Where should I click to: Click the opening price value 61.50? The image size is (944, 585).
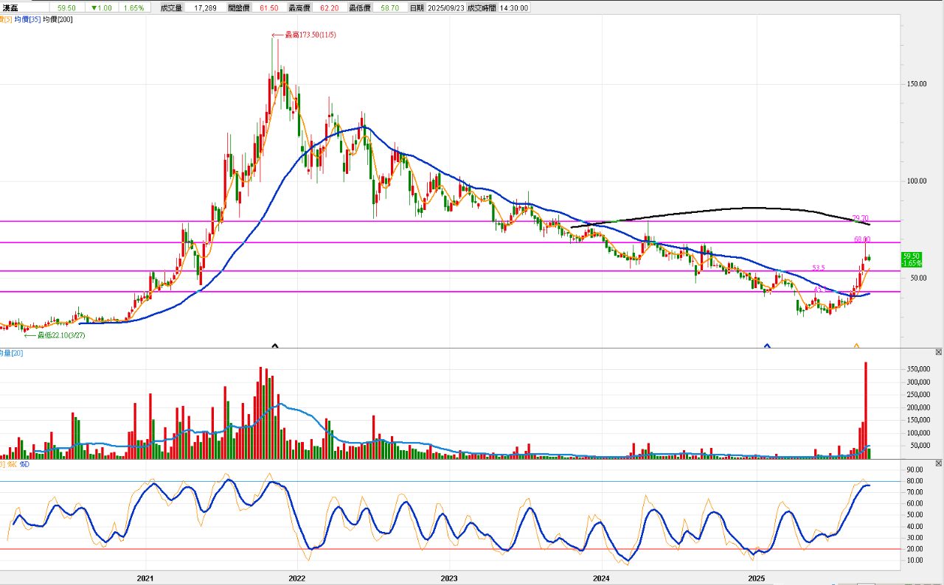[269, 7]
